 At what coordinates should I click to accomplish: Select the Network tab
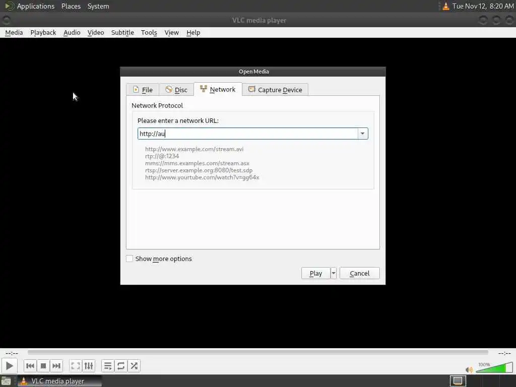(x=218, y=89)
